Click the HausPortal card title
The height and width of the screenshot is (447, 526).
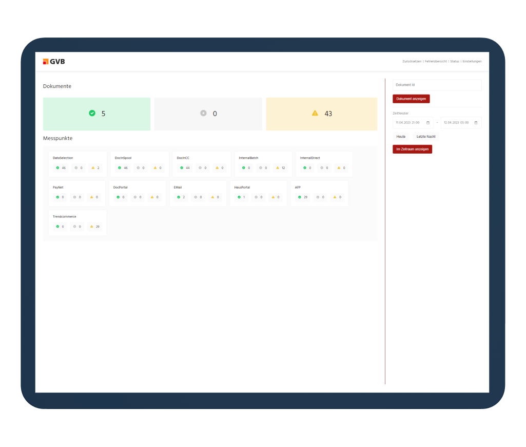(x=242, y=188)
